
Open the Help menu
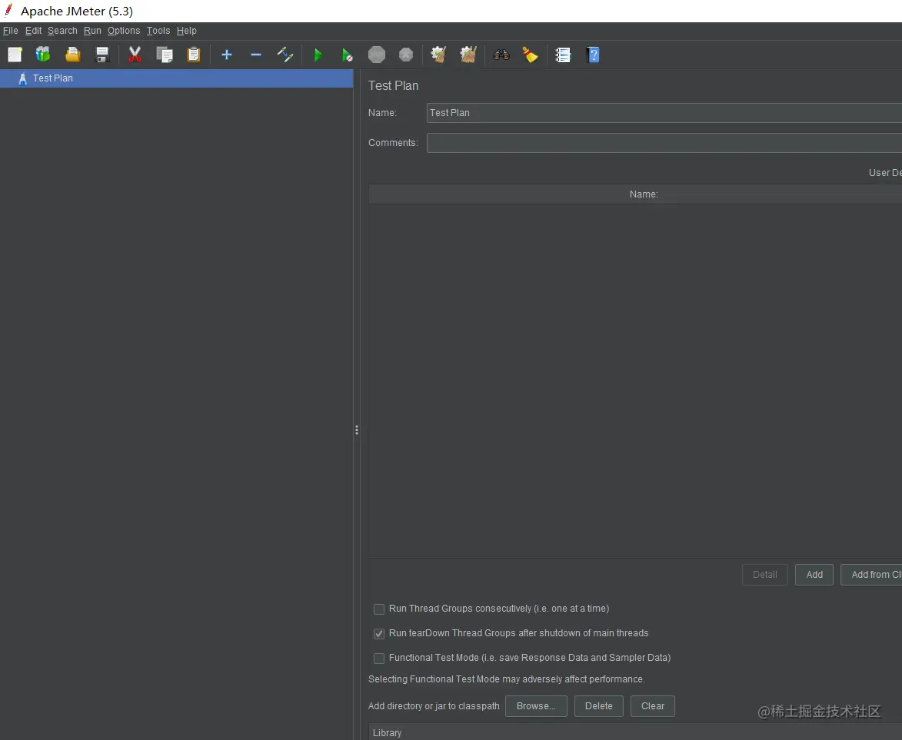[186, 31]
